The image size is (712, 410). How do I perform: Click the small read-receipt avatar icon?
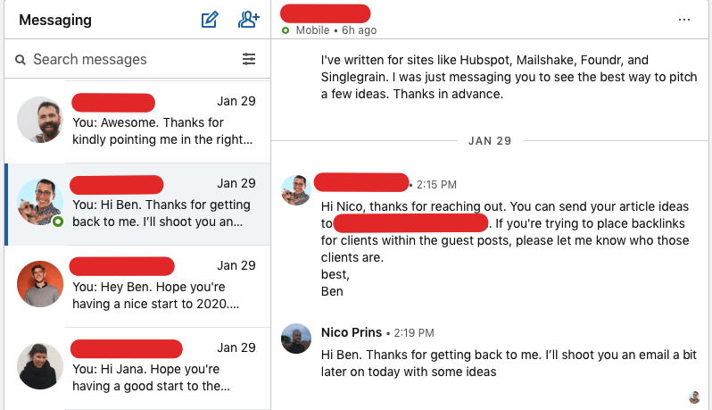694,397
